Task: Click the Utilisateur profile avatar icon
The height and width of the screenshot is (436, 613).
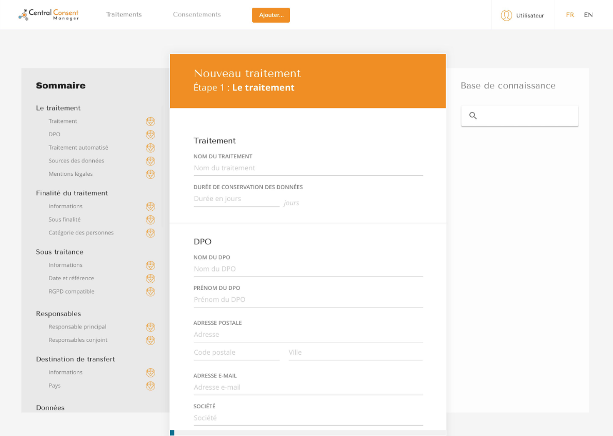Action: pyautogui.click(x=506, y=15)
